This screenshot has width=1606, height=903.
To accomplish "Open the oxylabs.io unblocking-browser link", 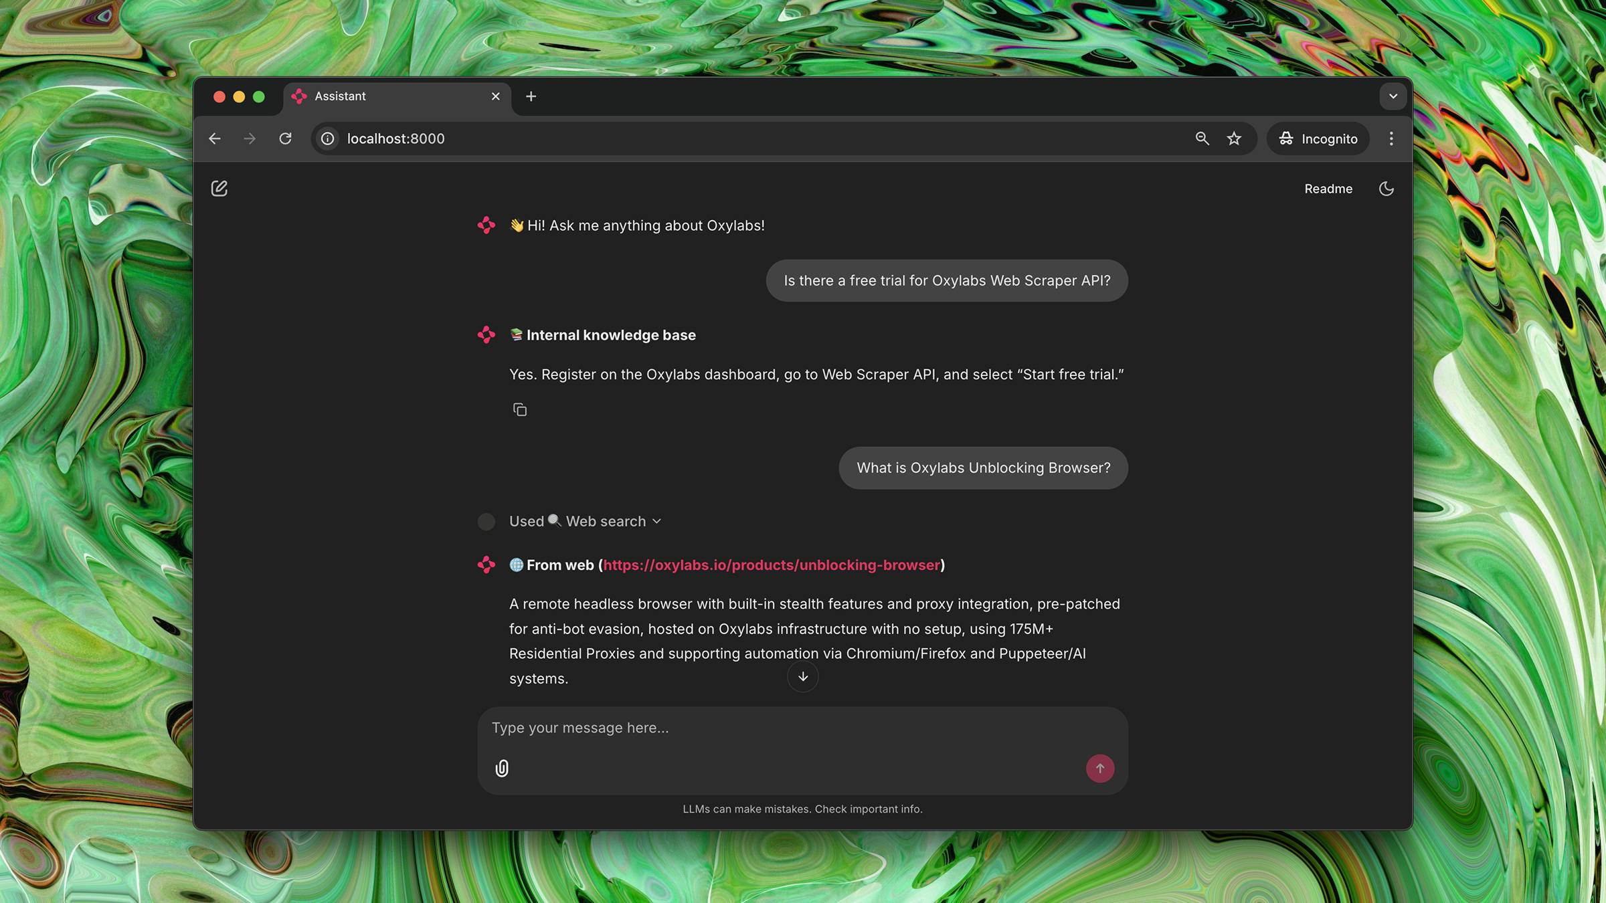I will (x=771, y=565).
